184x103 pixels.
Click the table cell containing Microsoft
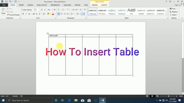click(x=57, y=35)
